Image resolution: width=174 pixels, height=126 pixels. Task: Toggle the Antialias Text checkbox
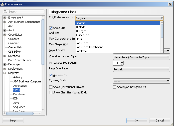tap(51, 75)
